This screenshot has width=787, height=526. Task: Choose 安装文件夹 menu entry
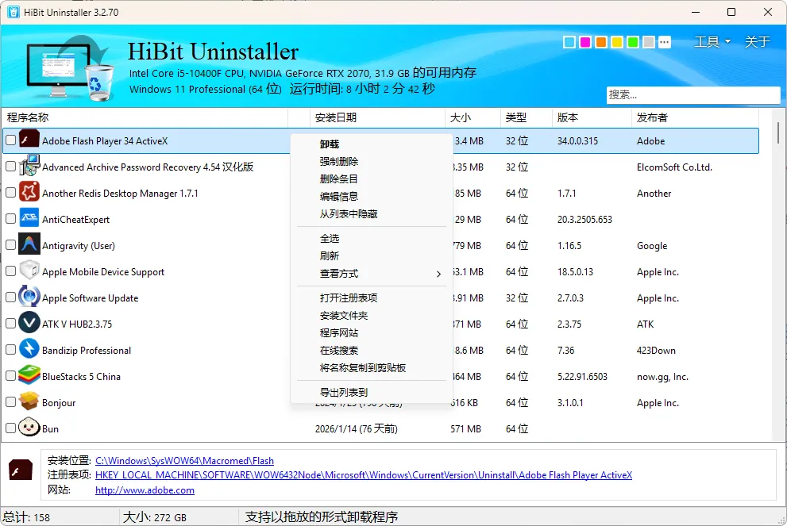pyautogui.click(x=372, y=316)
